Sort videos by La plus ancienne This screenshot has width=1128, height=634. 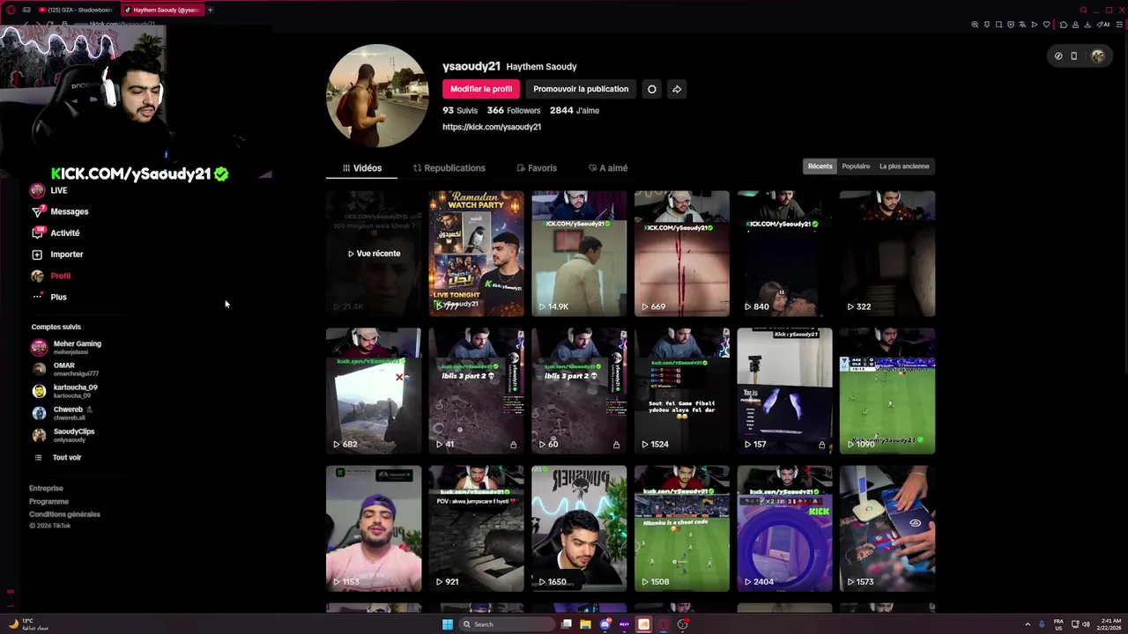[x=904, y=166]
